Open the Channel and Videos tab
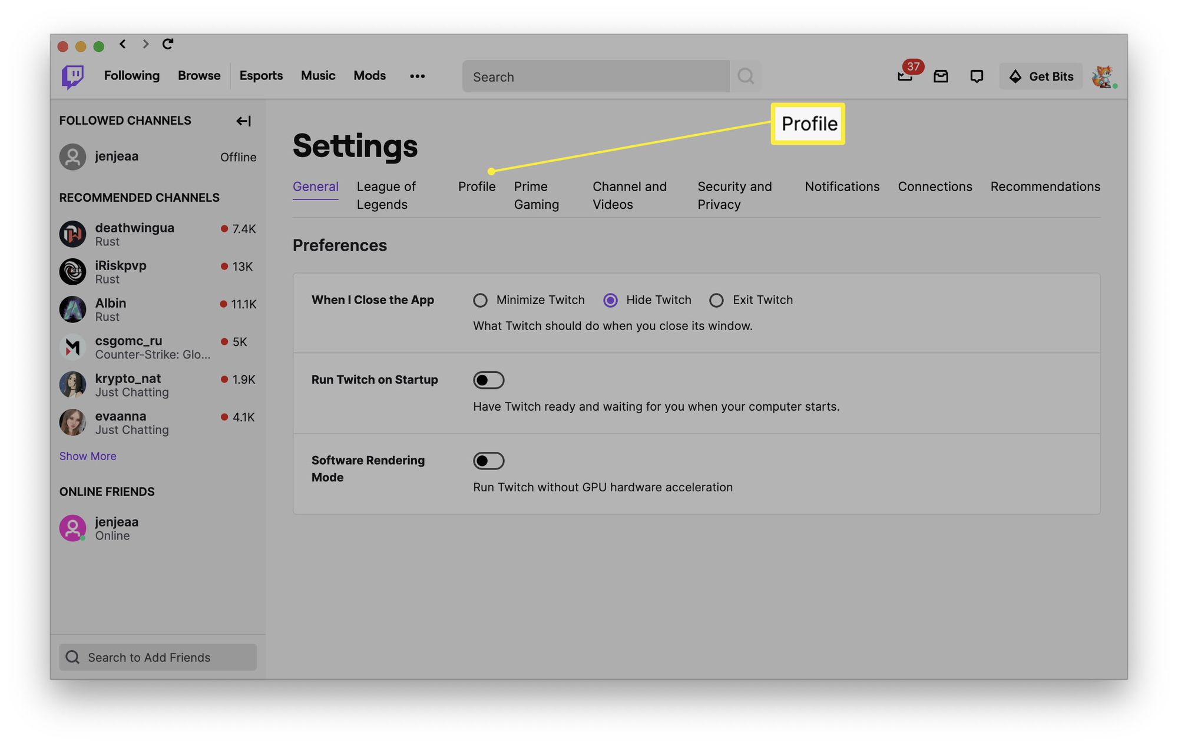 click(x=630, y=195)
